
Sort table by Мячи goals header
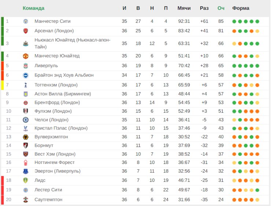click(x=184, y=8)
